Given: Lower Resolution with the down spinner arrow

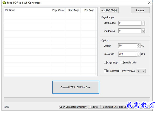Looking at the screenshot, I should point(139,55).
